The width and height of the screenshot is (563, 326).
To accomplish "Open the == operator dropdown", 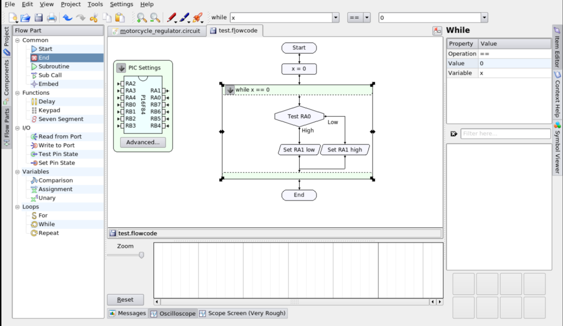I will coord(367,18).
